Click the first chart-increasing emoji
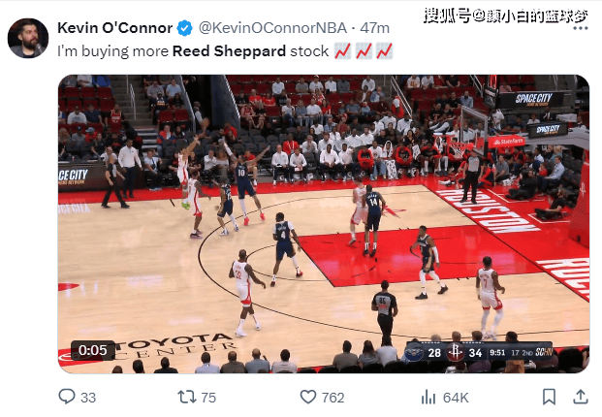Viewport: 602px width, 417px height. pyautogui.click(x=342, y=51)
